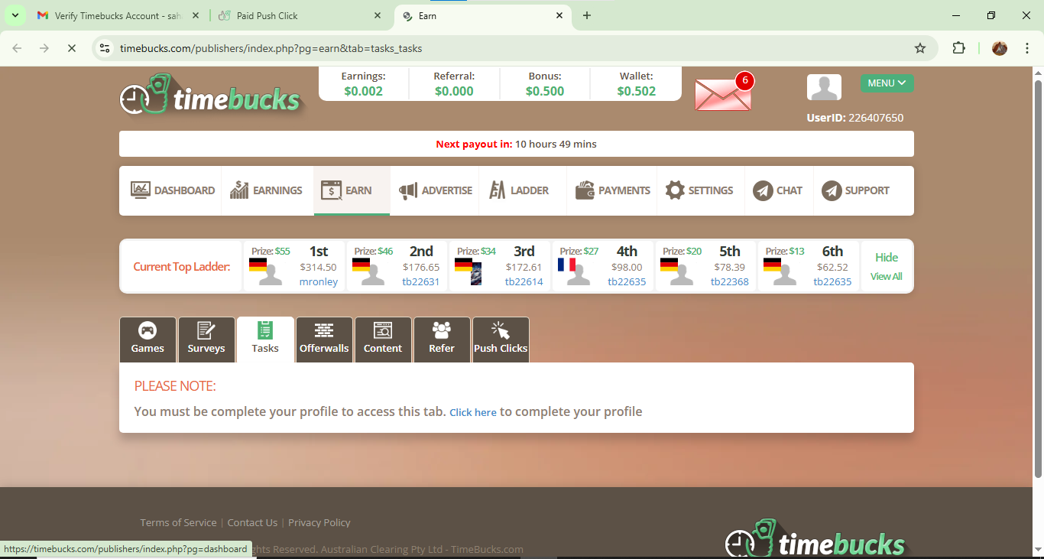Open ladder user tb22614
Image resolution: width=1044 pixels, height=559 pixels.
click(524, 281)
